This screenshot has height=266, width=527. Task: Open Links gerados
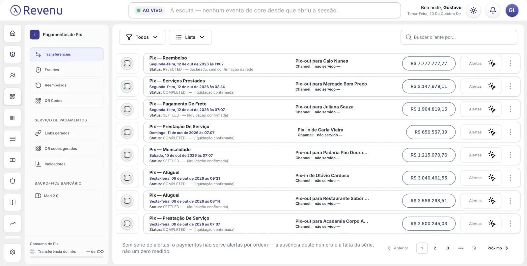[67, 133]
